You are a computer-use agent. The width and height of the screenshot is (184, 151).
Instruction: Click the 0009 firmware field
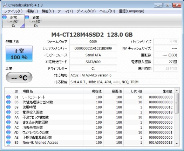(x=93, y=42)
